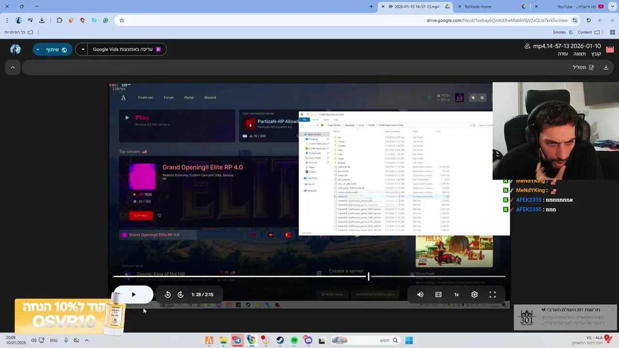The height and width of the screenshot is (348, 619).
Task: Open File Explorer from the taskbar
Action: [x=223, y=340]
